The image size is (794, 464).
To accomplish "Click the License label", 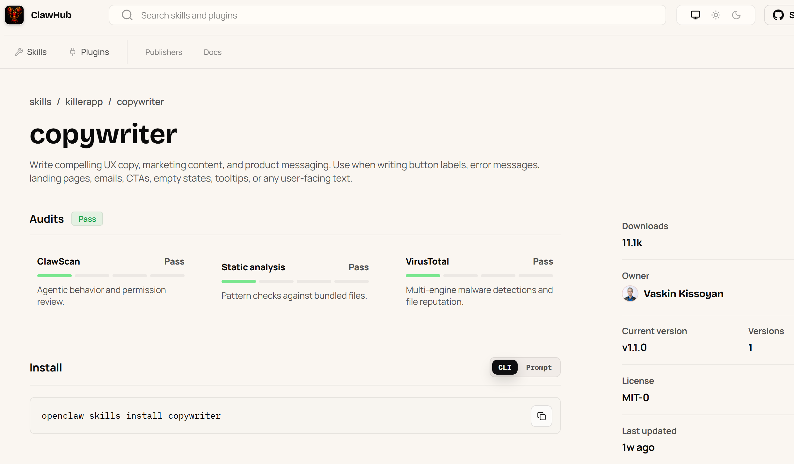I will (x=638, y=381).
